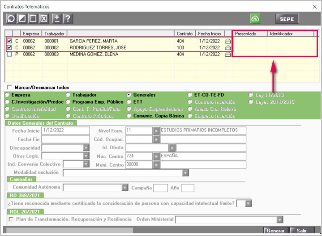
Task: Click the Nac. Centro lookup arrow button
Action: point(156,156)
